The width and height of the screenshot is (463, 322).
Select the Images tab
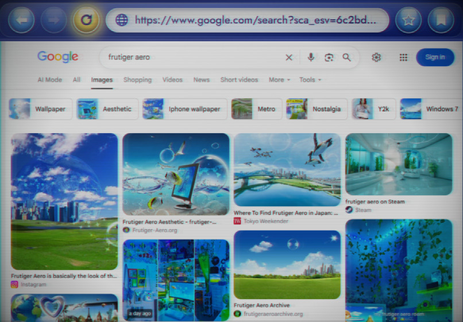(102, 80)
